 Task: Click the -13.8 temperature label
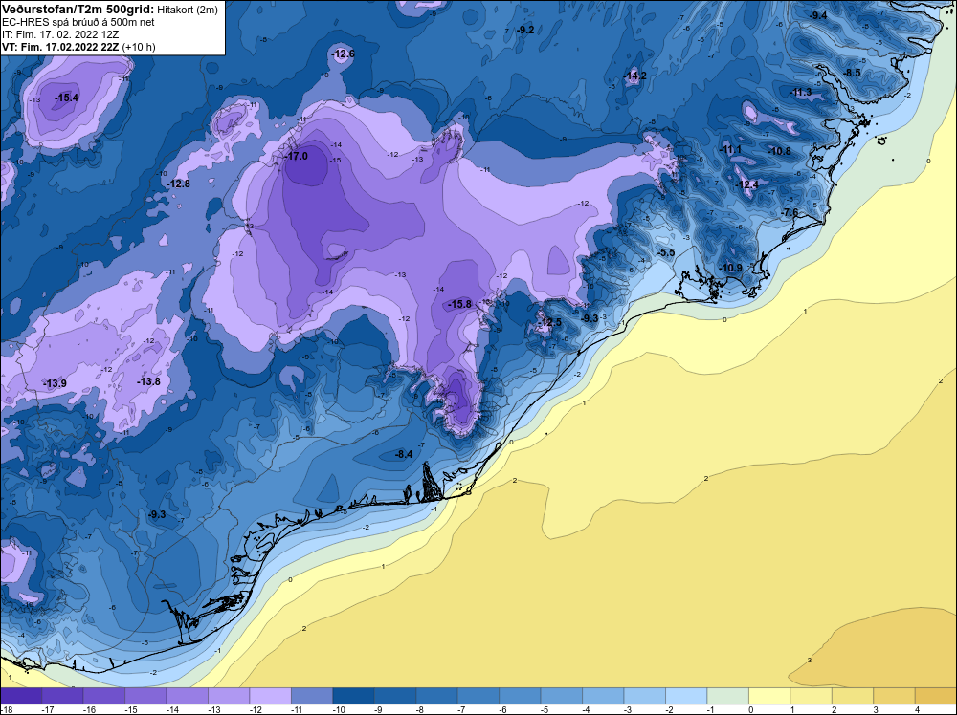[149, 381]
